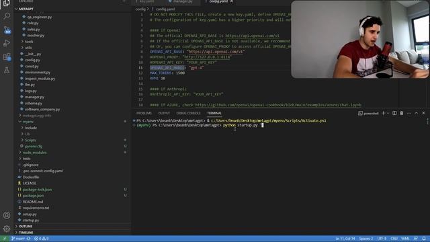Open the Run and Debug view
This screenshot has width=430, height=242.
point(7,43)
